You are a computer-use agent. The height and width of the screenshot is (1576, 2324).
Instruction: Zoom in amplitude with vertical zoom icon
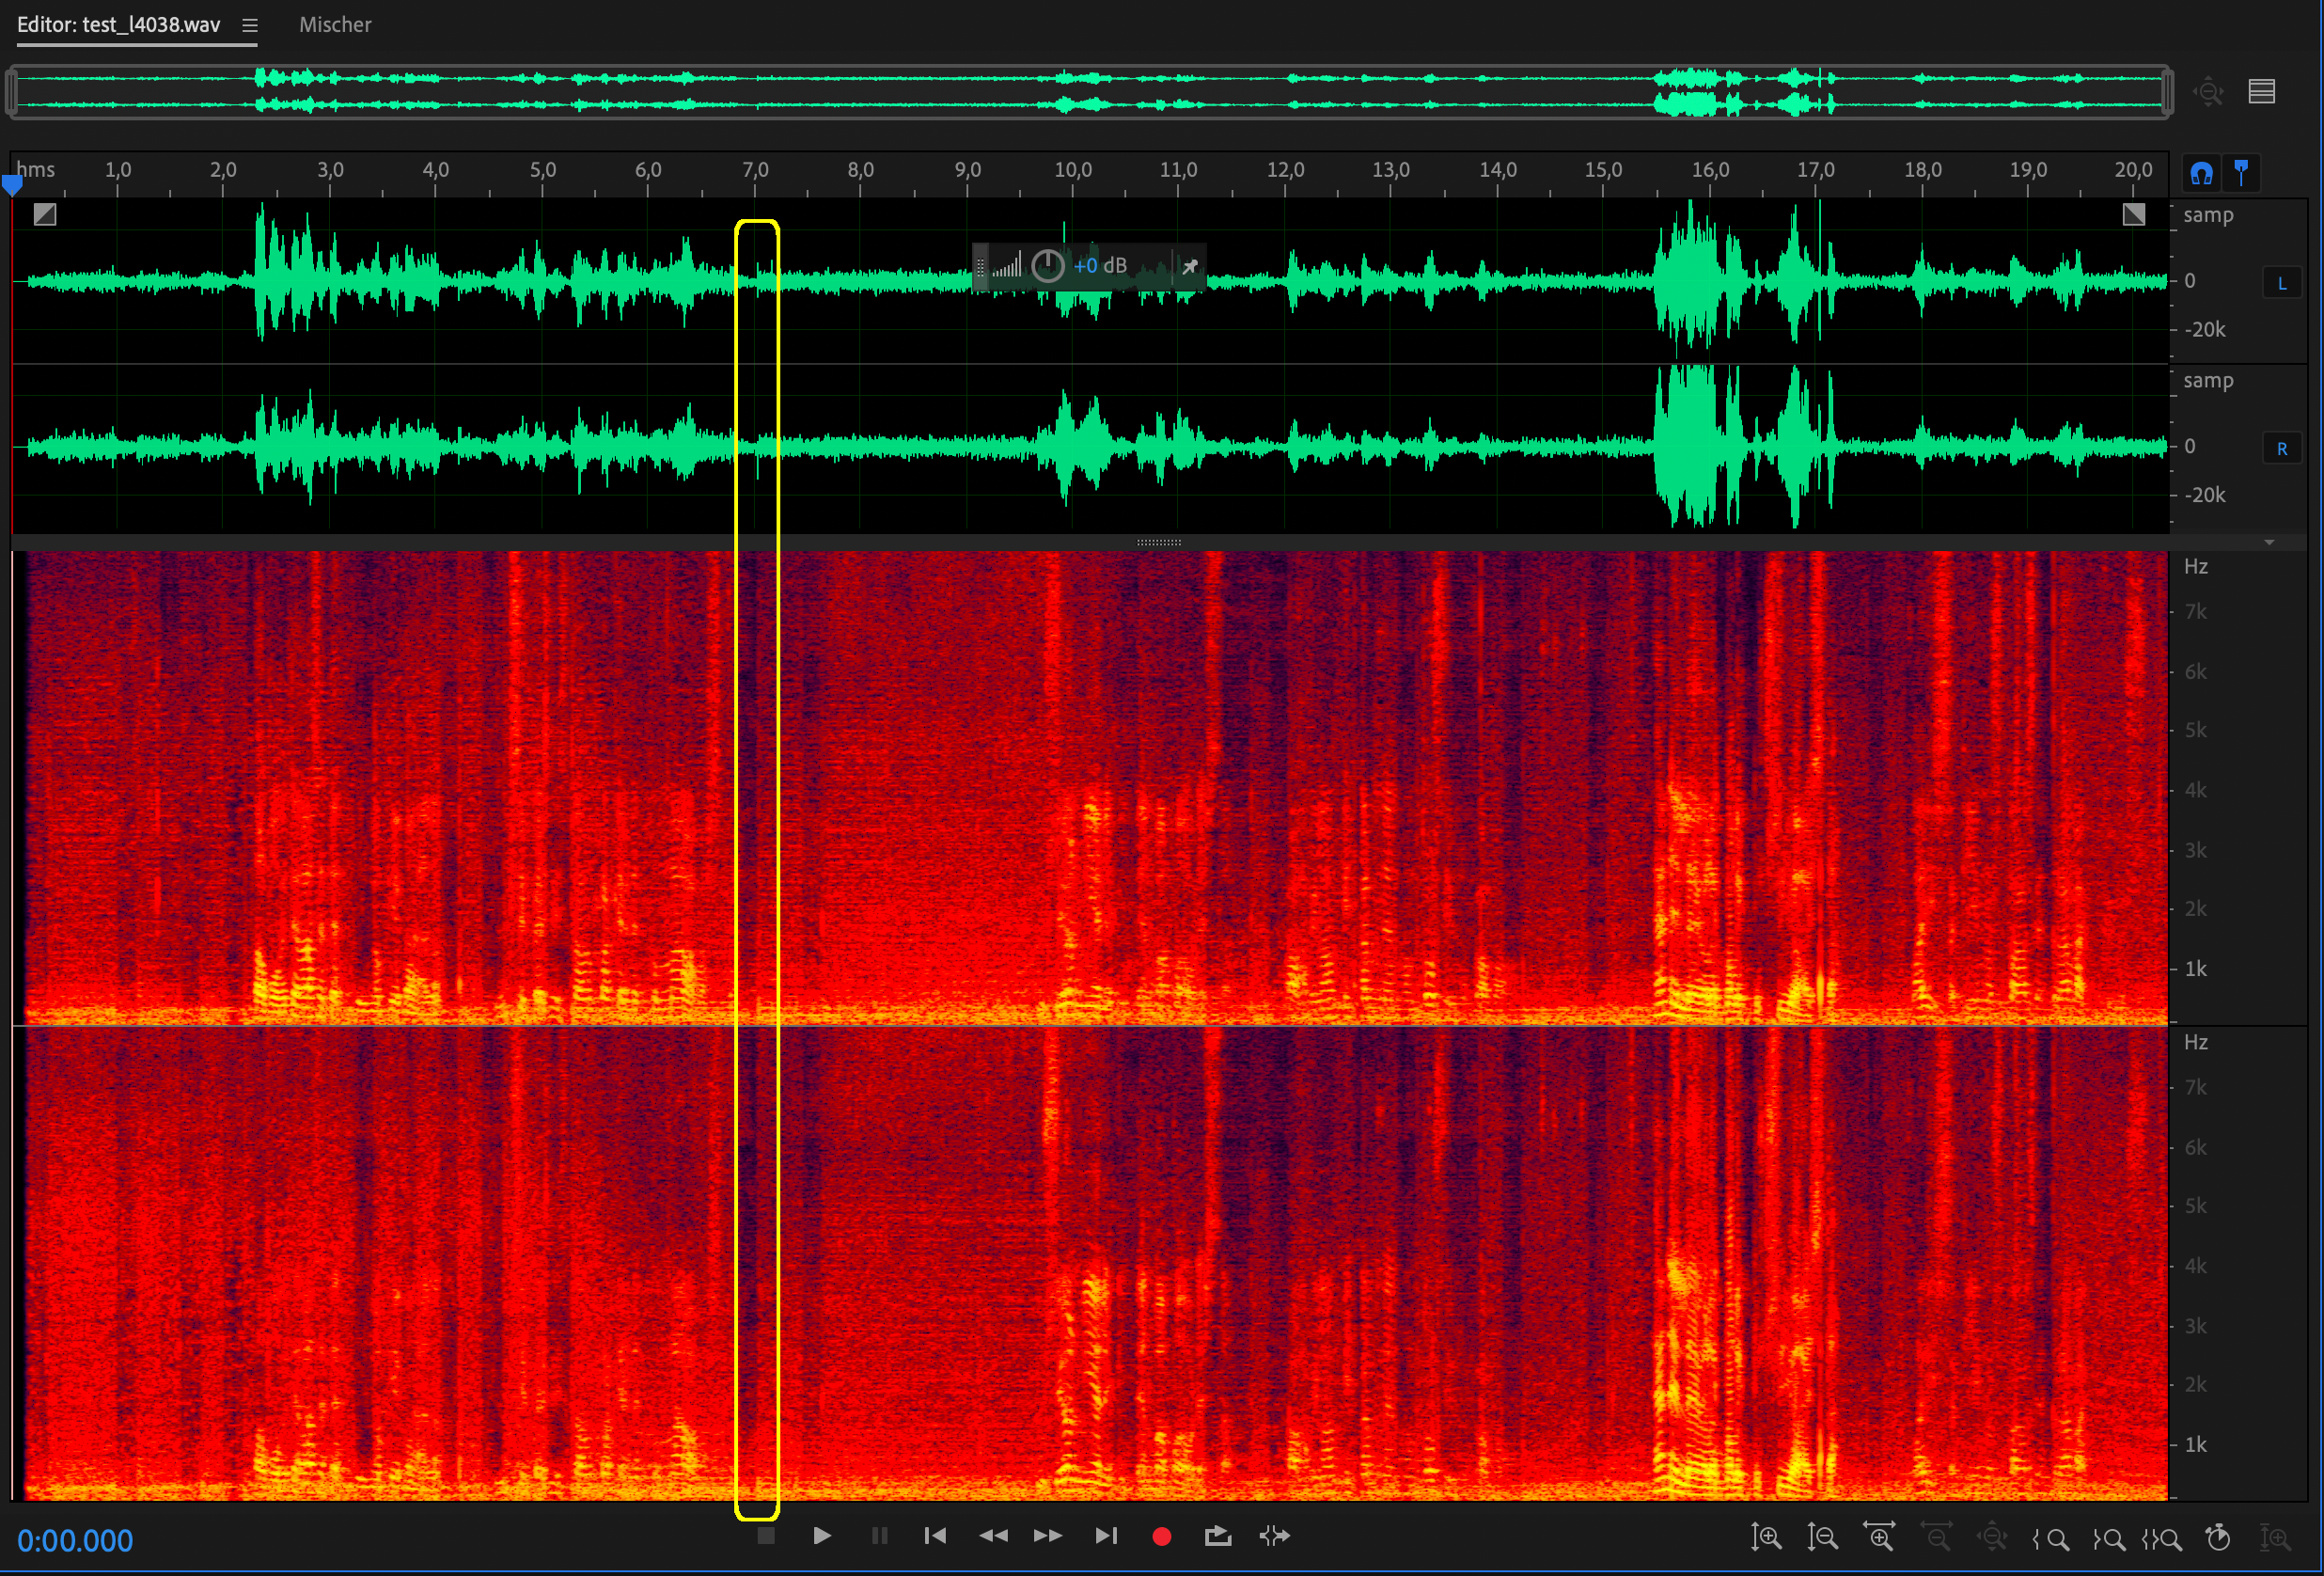click(1766, 1536)
